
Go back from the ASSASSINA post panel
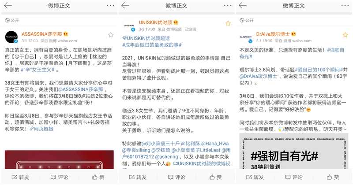click(8, 5)
